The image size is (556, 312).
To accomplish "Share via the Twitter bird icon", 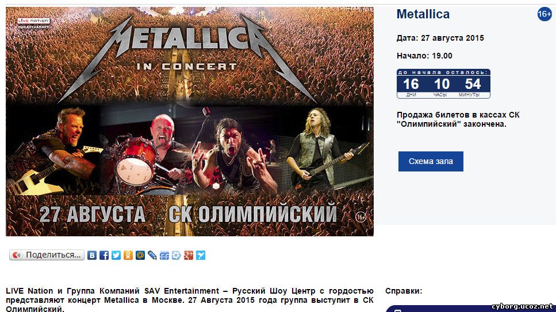I will (116, 255).
